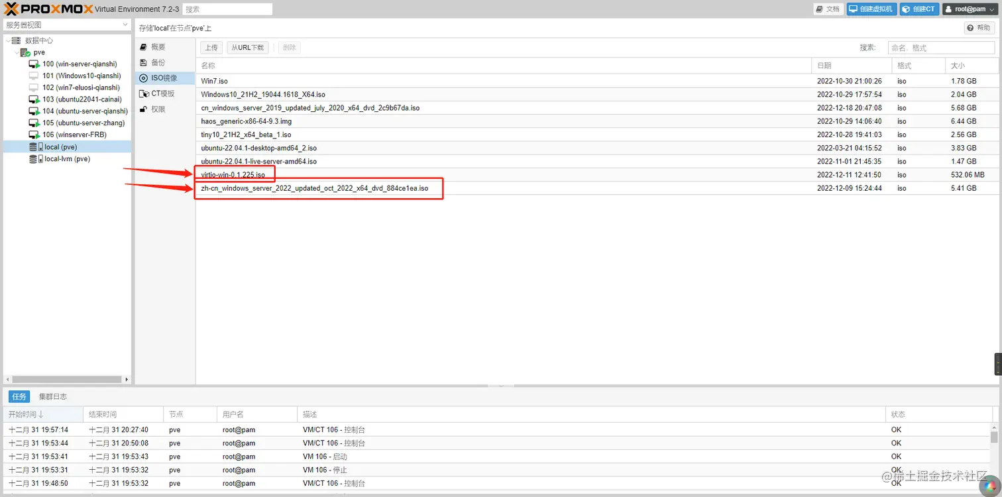Sort tasks by 开始时间 column header
Image resolution: width=1002 pixels, height=497 pixels.
click(x=42, y=414)
